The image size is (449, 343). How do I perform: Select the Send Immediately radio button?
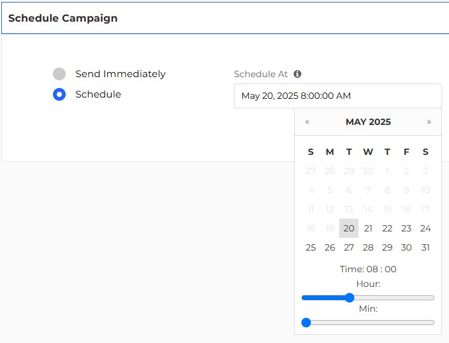pyautogui.click(x=59, y=74)
